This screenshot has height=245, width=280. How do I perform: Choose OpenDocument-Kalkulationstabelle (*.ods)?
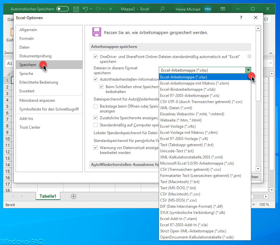[205, 237]
